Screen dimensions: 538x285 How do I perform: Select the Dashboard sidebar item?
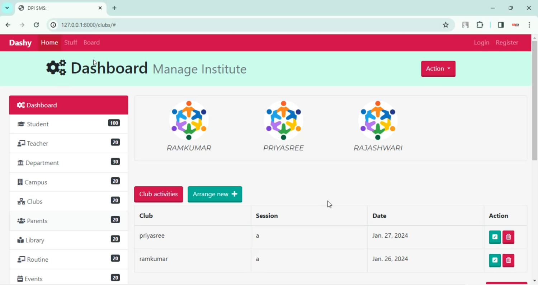69,105
